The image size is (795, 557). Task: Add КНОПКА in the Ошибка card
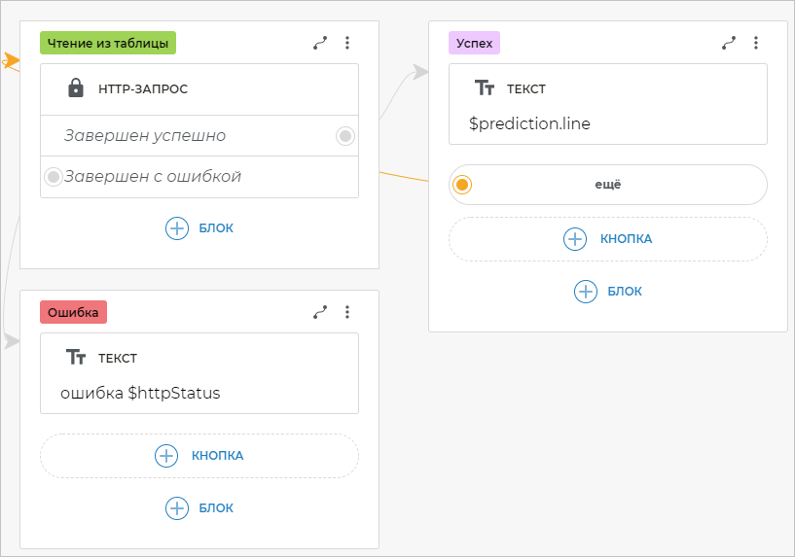tap(199, 455)
